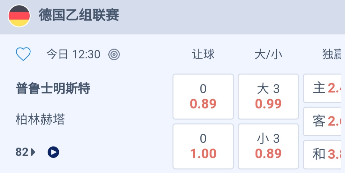Favorite the match with the heart icon
The height and width of the screenshot is (173, 345).
tap(23, 54)
